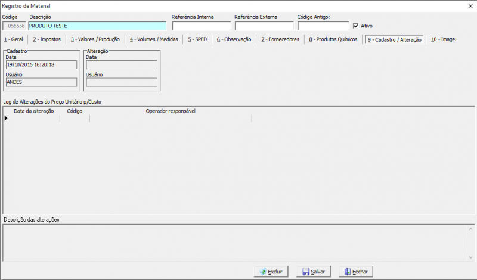Click the Operador responsável column header

(171, 111)
